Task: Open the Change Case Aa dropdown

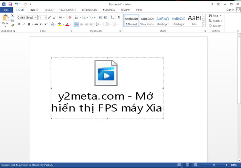Action: (62, 17)
